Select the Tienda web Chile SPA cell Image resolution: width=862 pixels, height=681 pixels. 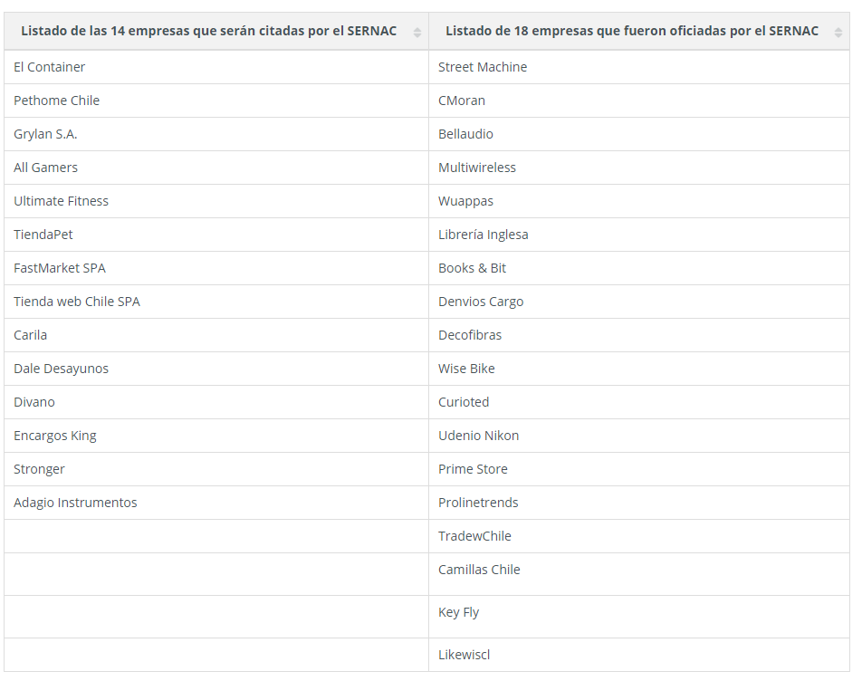(216, 302)
